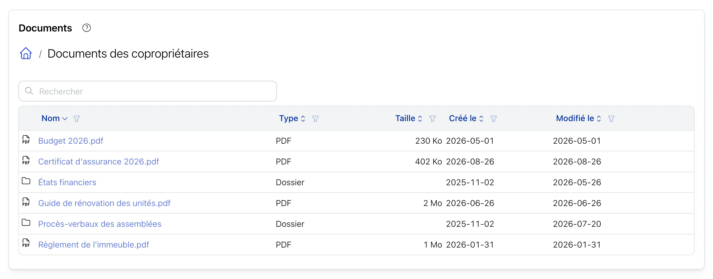
Task: Click the folder icon for États financiers
Action: (x=26, y=181)
